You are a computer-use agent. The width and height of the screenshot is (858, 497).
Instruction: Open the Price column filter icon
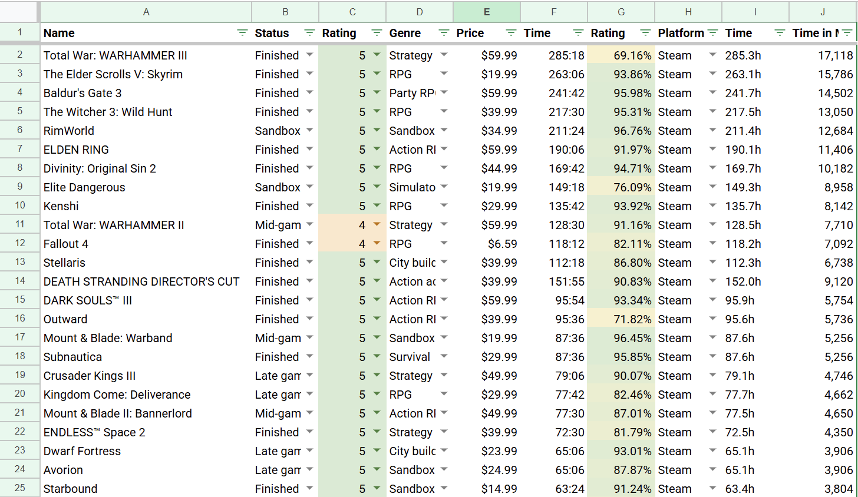click(x=511, y=33)
